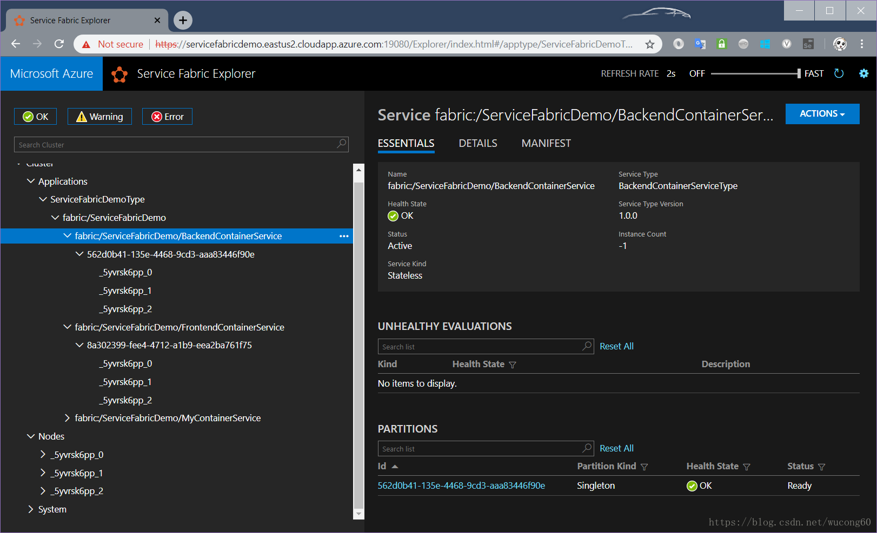Screen dimensions: 877x533
Task: Filter Unhealthy Evaluations by Health State icon
Action: point(513,365)
